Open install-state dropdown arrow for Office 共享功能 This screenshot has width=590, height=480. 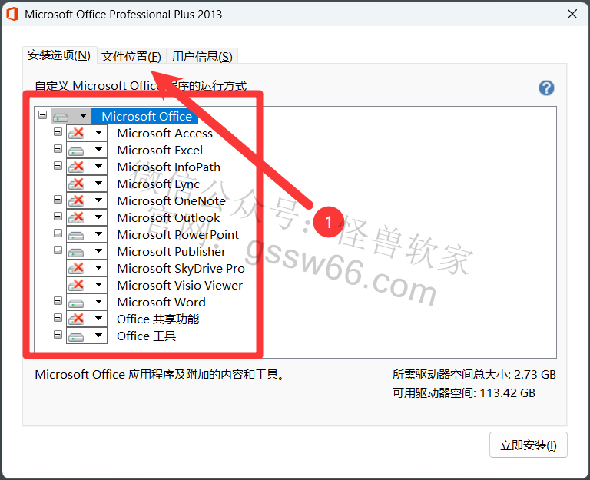click(x=98, y=318)
